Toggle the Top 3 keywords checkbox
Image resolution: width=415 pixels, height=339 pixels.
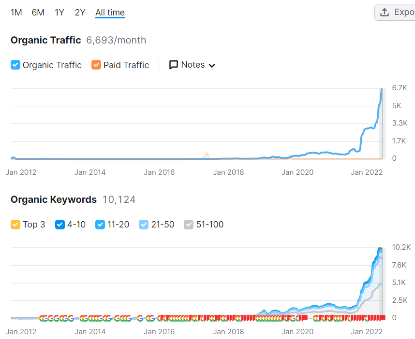tap(15, 225)
